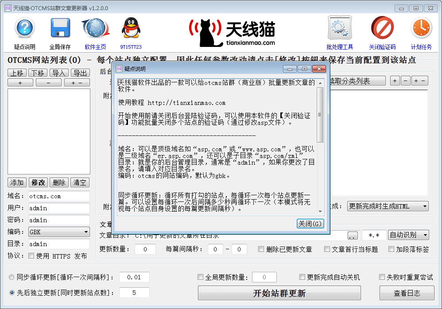Toggle 文章首行当标题 checkbox

(x=327, y=249)
